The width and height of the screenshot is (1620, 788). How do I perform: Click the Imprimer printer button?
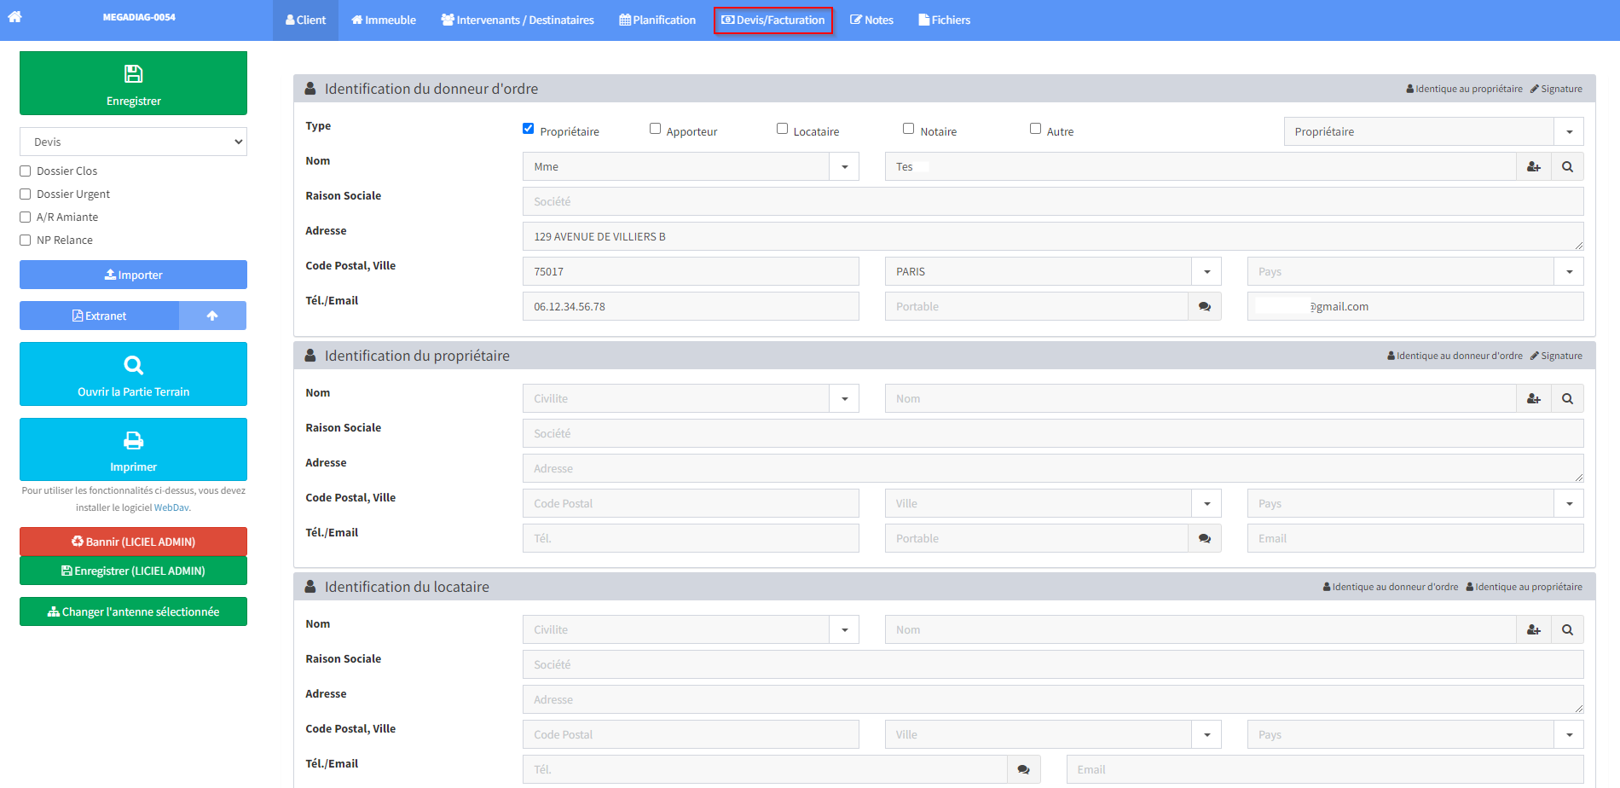[133, 449]
